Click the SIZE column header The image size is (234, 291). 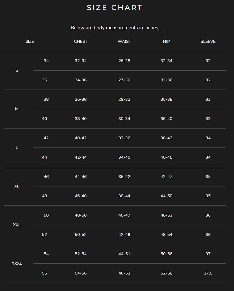[30, 41]
